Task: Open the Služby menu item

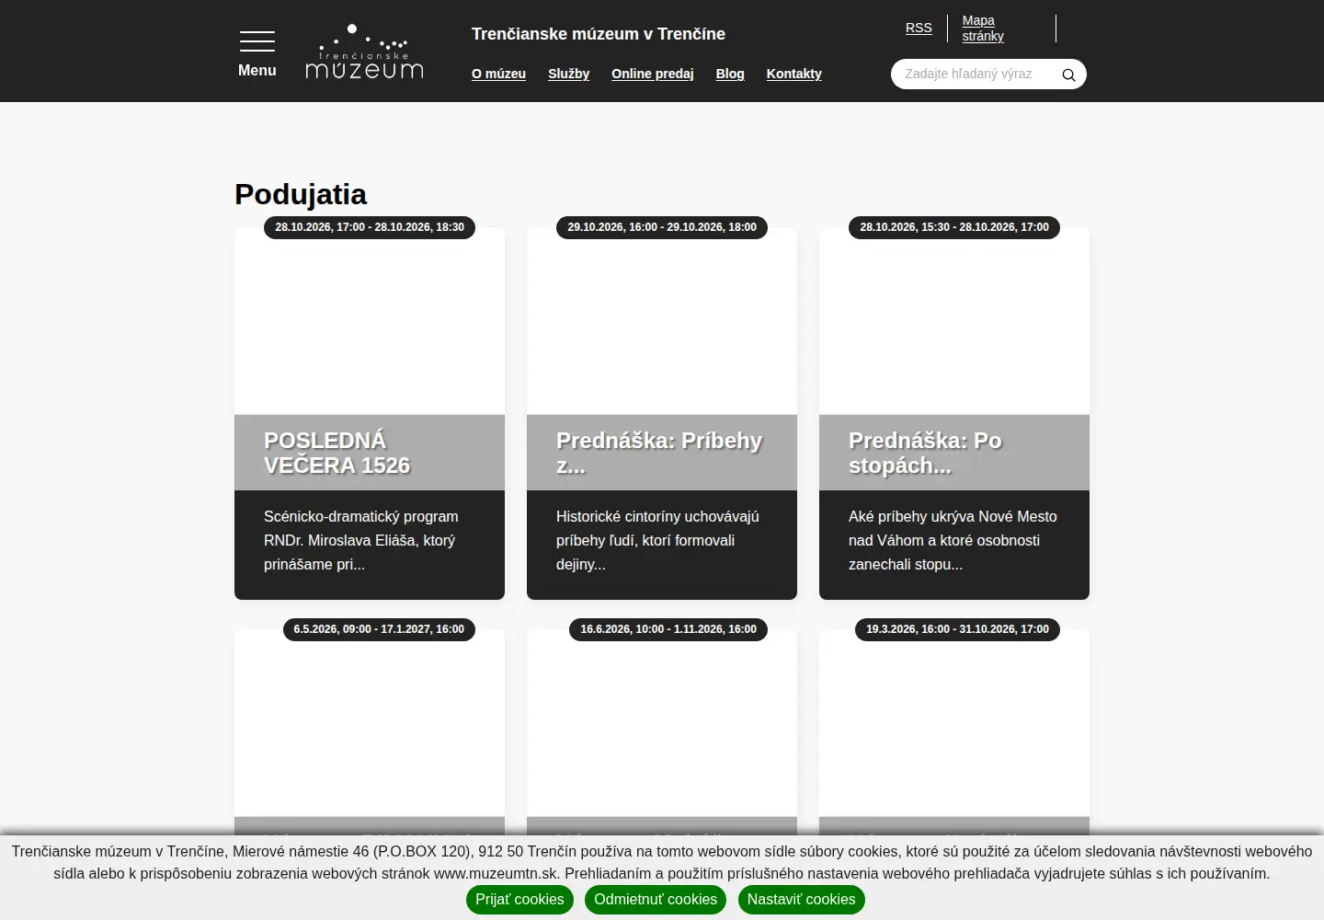Action: (568, 74)
